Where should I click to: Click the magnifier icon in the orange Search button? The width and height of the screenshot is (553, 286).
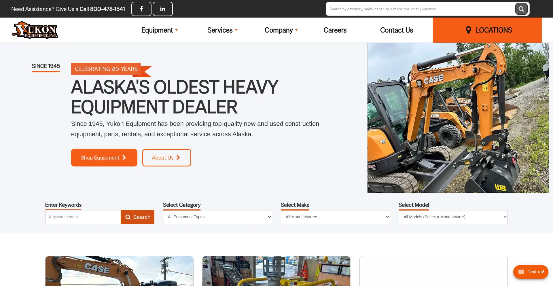point(128,217)
